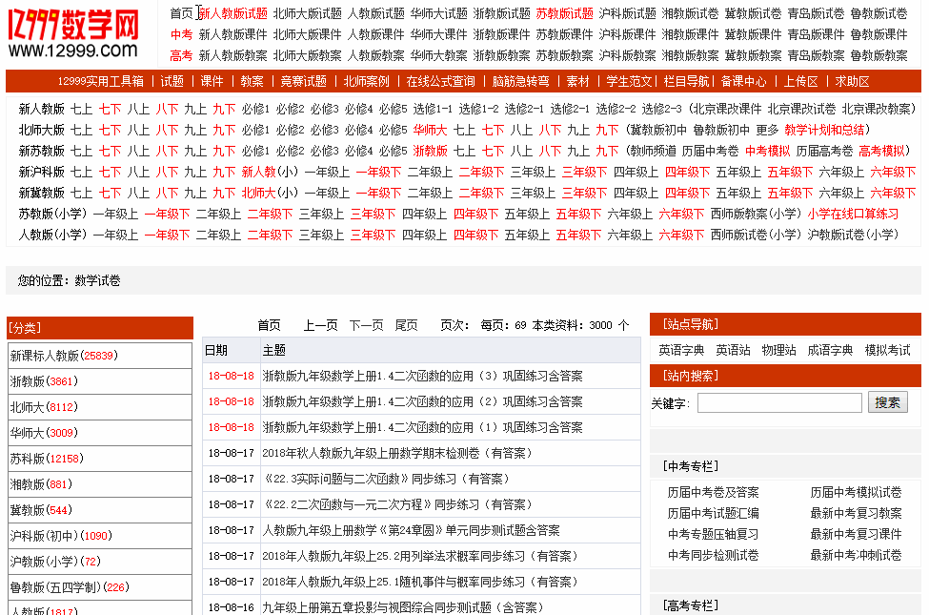Viewport: 929px width, 615px height.
Task: Click the 12999数学网 site logo
Action: coord(73,33)
